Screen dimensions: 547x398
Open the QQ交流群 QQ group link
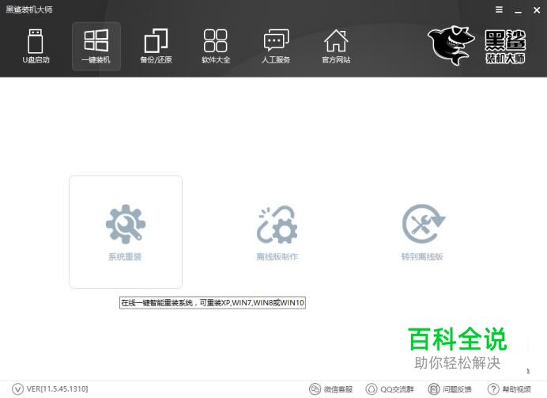[x=390, y=389]
